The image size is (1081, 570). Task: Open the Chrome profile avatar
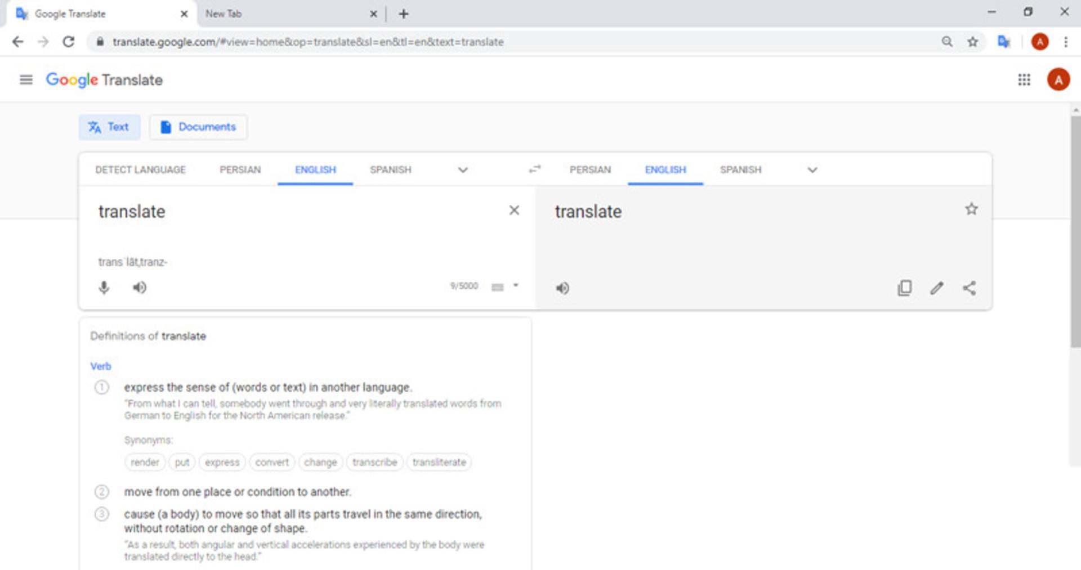click(1039, 42)
